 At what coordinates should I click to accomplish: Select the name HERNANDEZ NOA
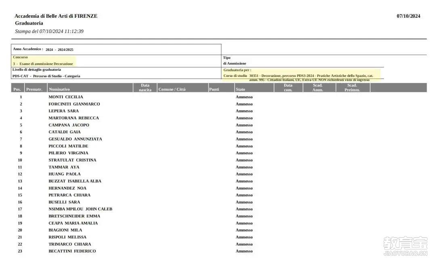67,188
